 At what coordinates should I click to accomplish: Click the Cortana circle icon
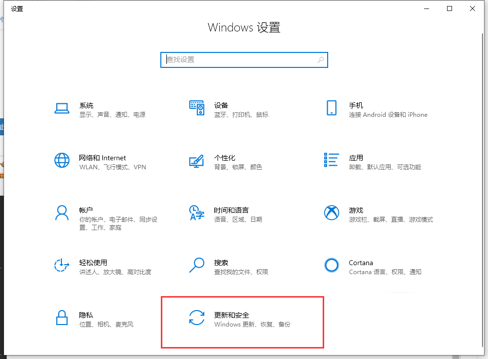[x=331, y=265]
